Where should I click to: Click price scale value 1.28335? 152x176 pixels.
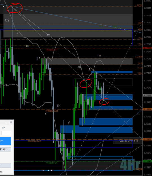(x=147, y=8)
